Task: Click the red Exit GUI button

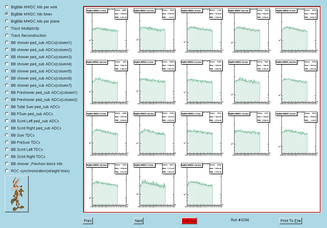Action: tap(189, 221)
